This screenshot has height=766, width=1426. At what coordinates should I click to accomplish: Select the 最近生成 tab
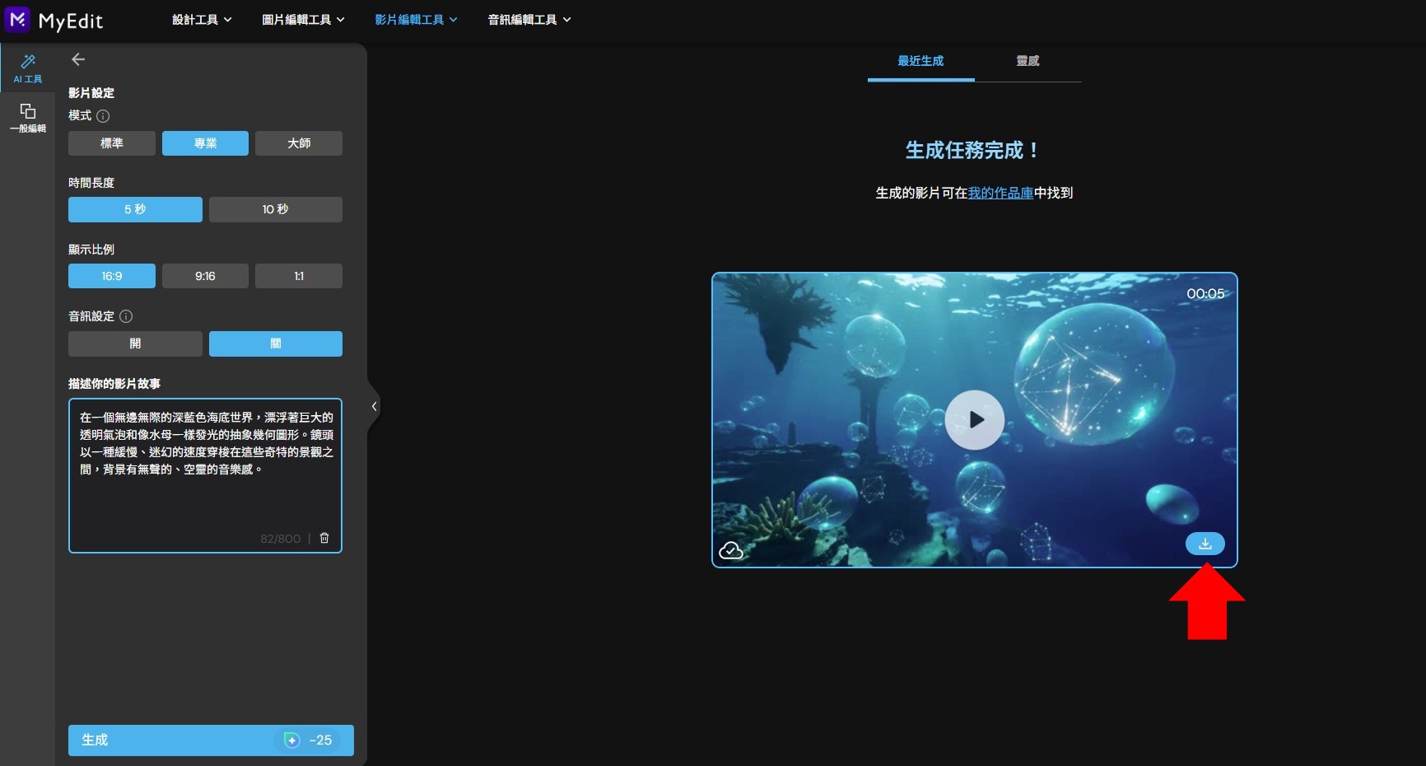point(920,61)
